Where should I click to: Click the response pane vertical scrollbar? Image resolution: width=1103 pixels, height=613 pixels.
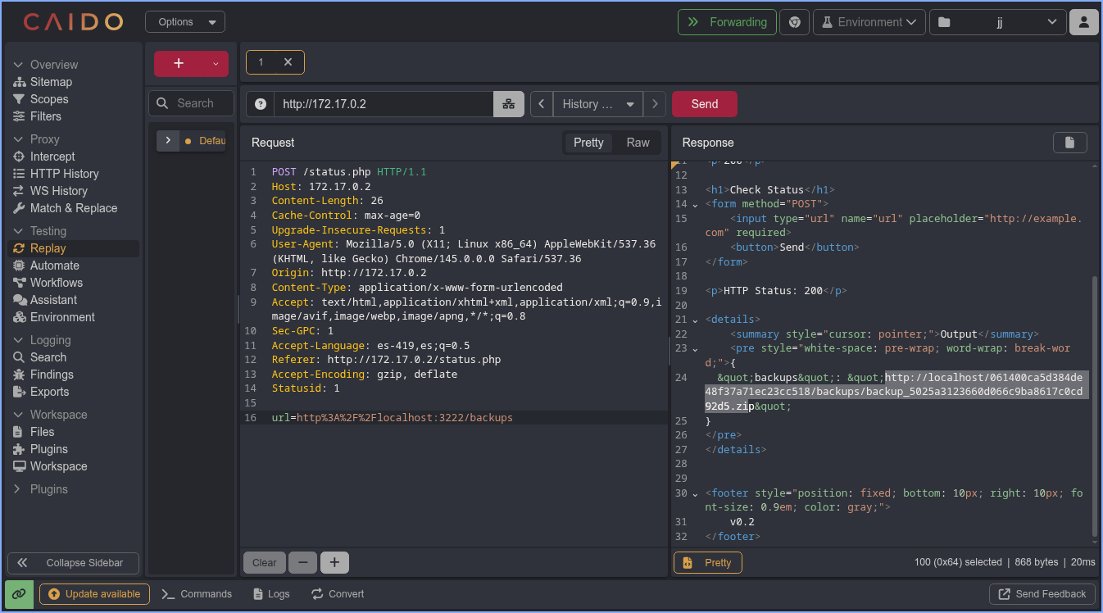tap(1093, 406)
